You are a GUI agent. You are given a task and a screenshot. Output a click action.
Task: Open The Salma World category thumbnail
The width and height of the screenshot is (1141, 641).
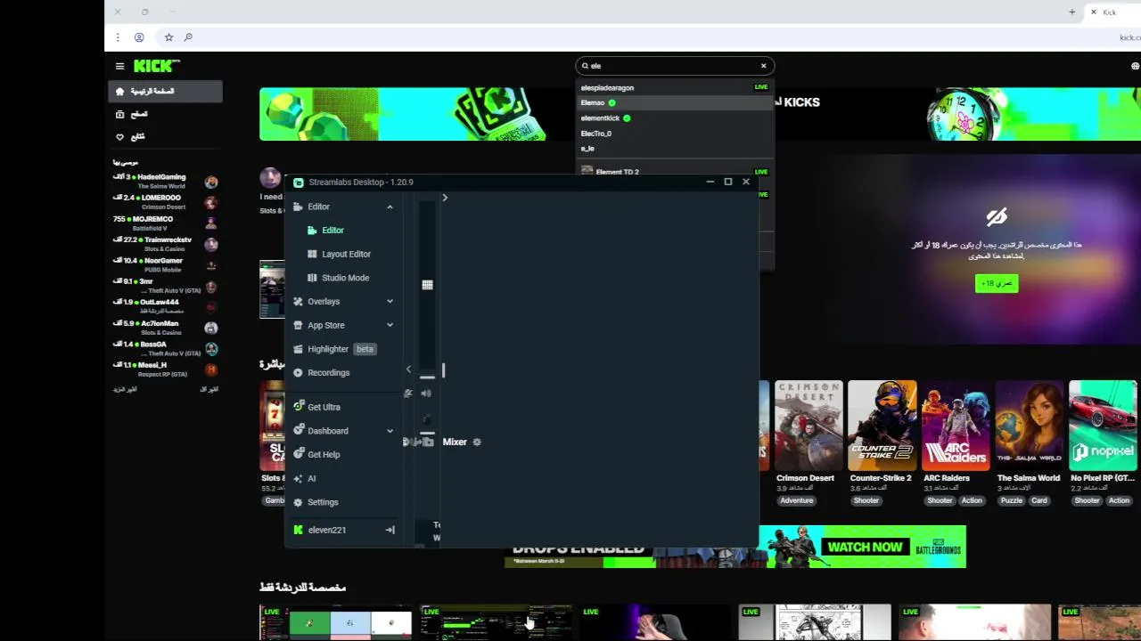(1030, 426)
